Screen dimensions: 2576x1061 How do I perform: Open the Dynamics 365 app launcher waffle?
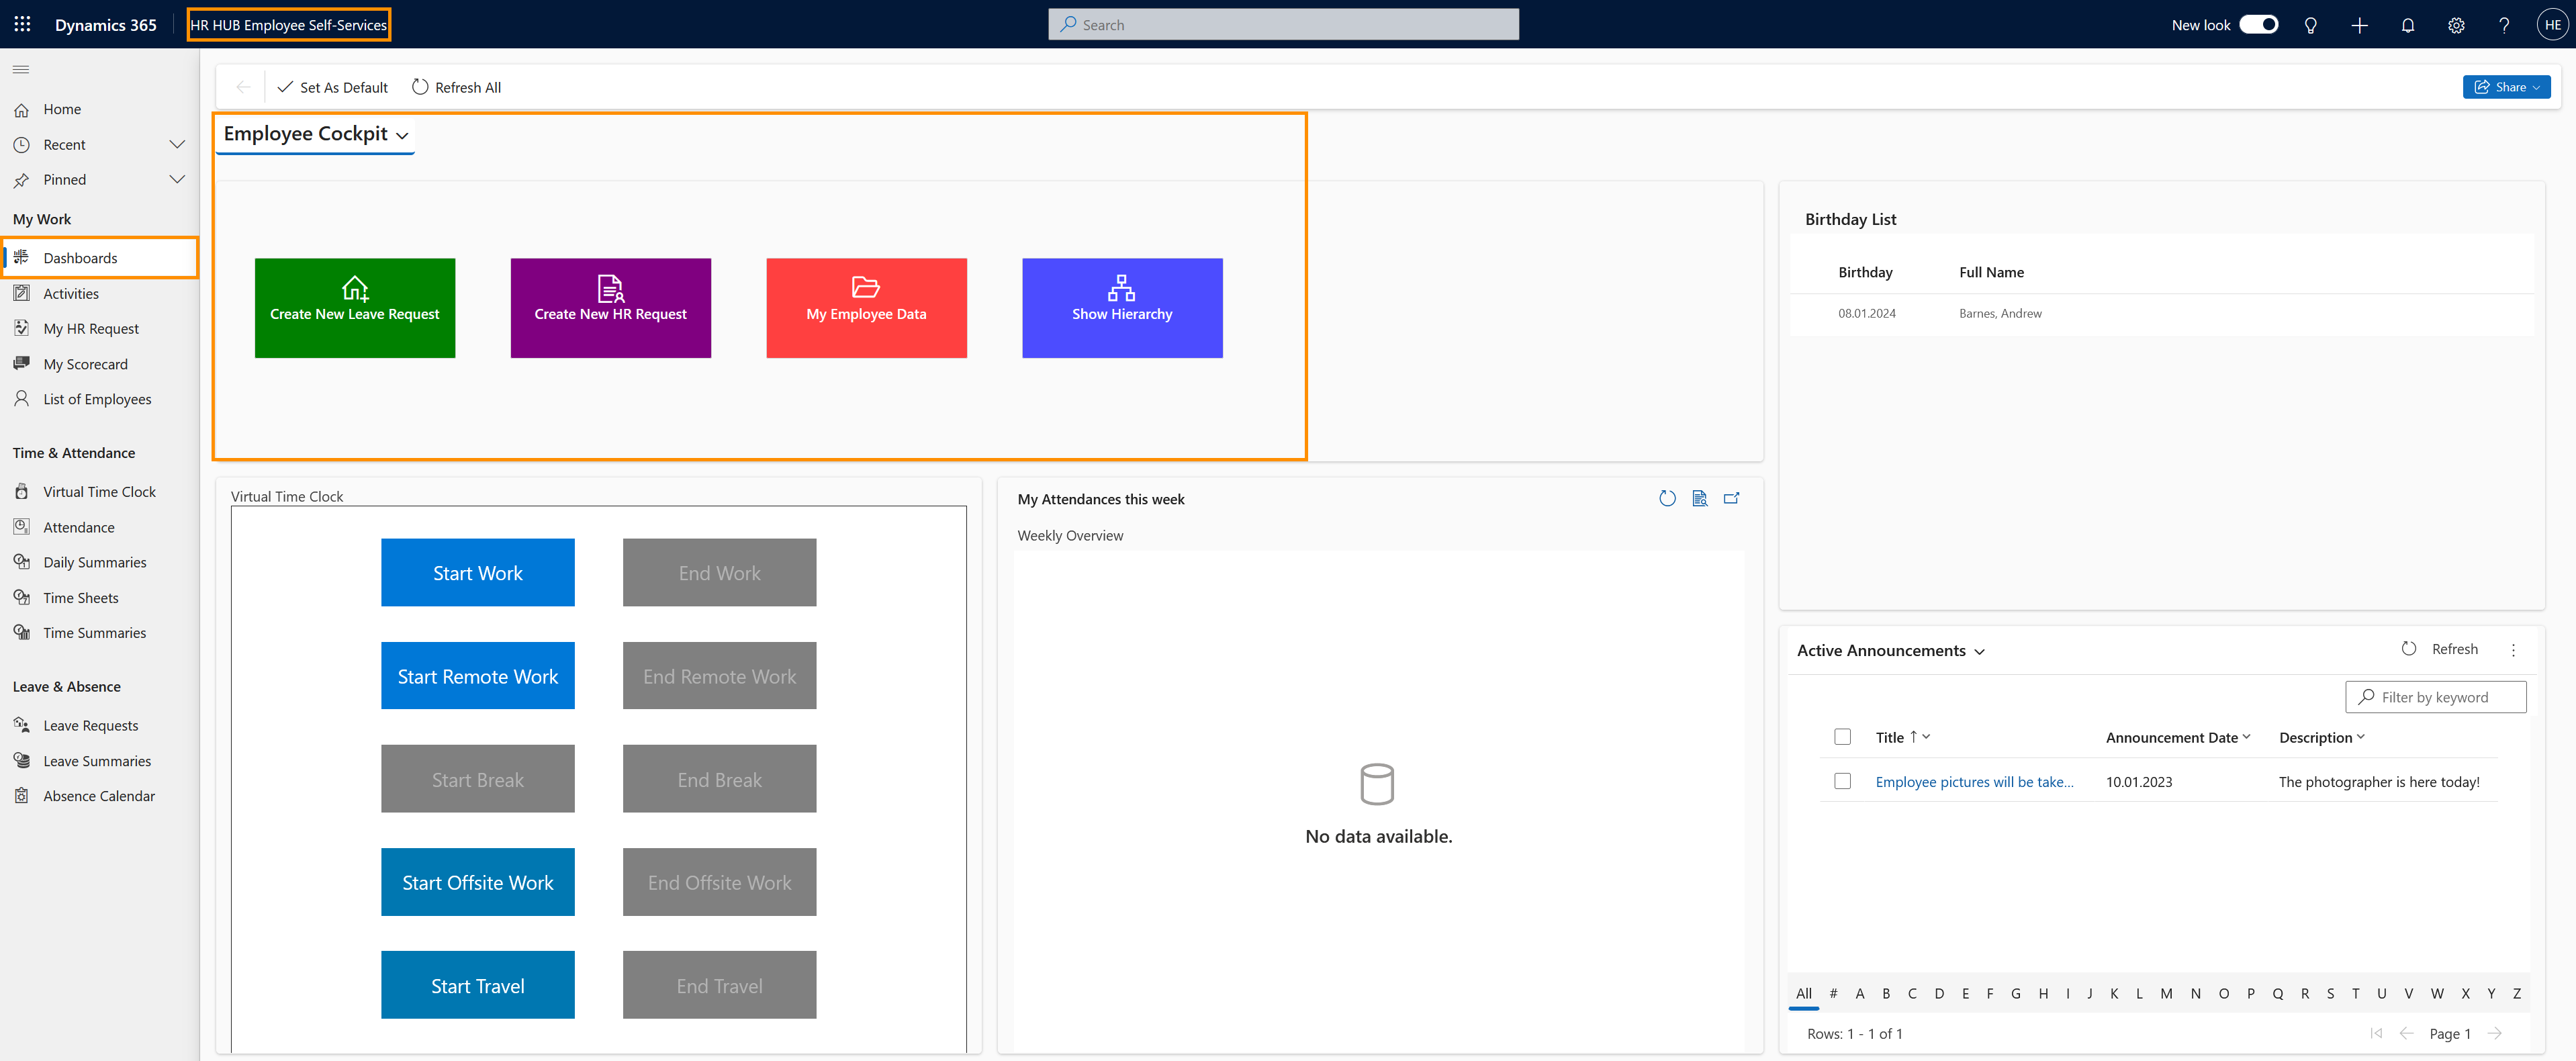[22, 24]
